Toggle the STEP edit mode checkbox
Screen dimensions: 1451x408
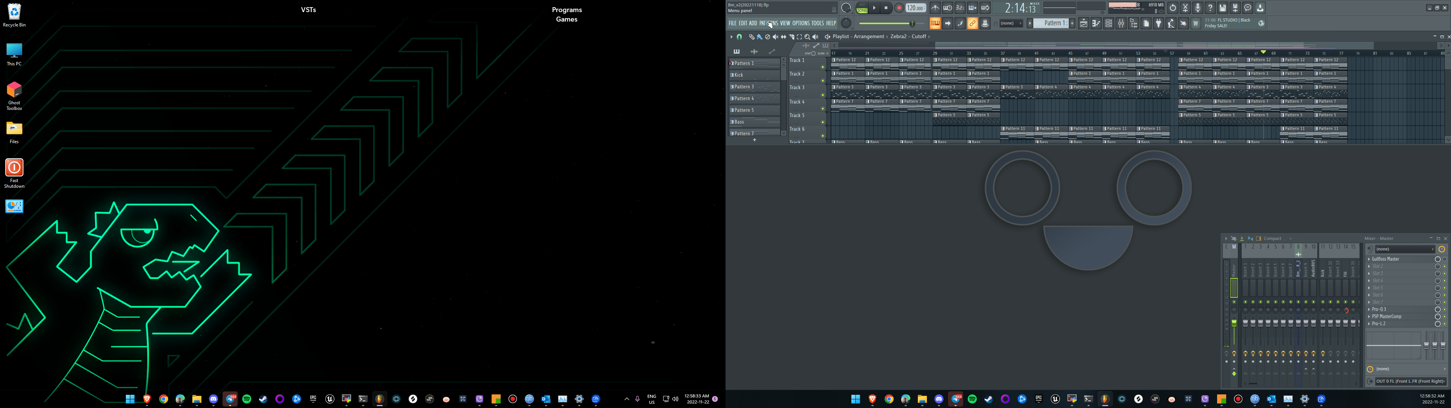click(x=814, y=54)
